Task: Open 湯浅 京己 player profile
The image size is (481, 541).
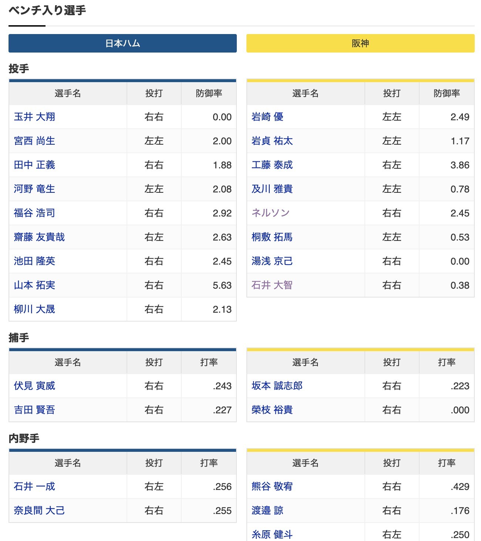Action: tap(272, 261)
